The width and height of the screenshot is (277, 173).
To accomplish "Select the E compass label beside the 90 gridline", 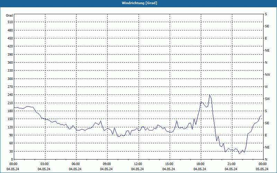I will point(266,135).
